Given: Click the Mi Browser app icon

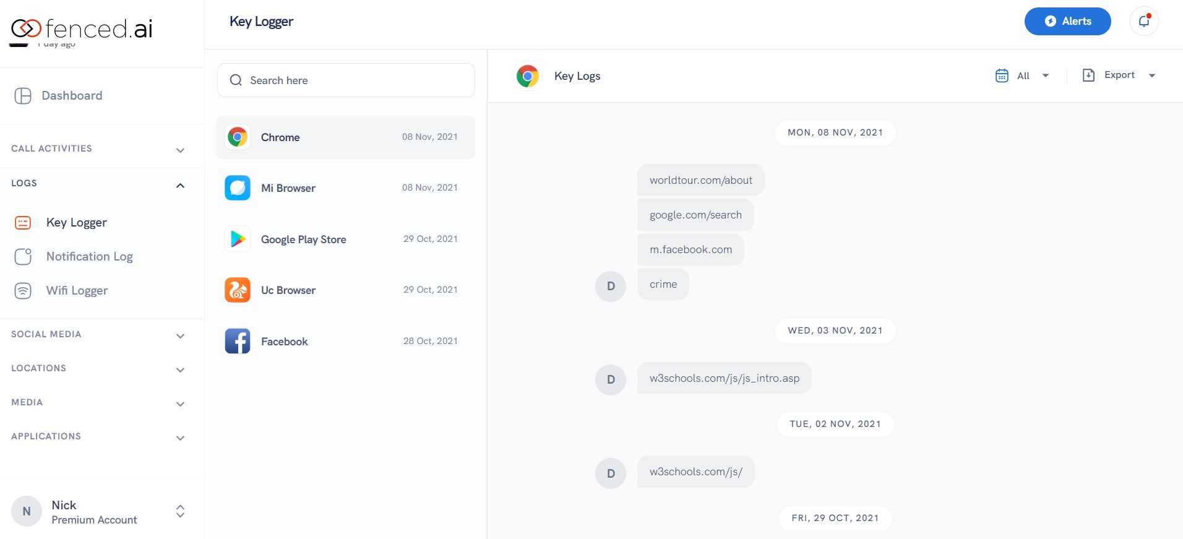Looking at the screenshot, I should point(238,188).
